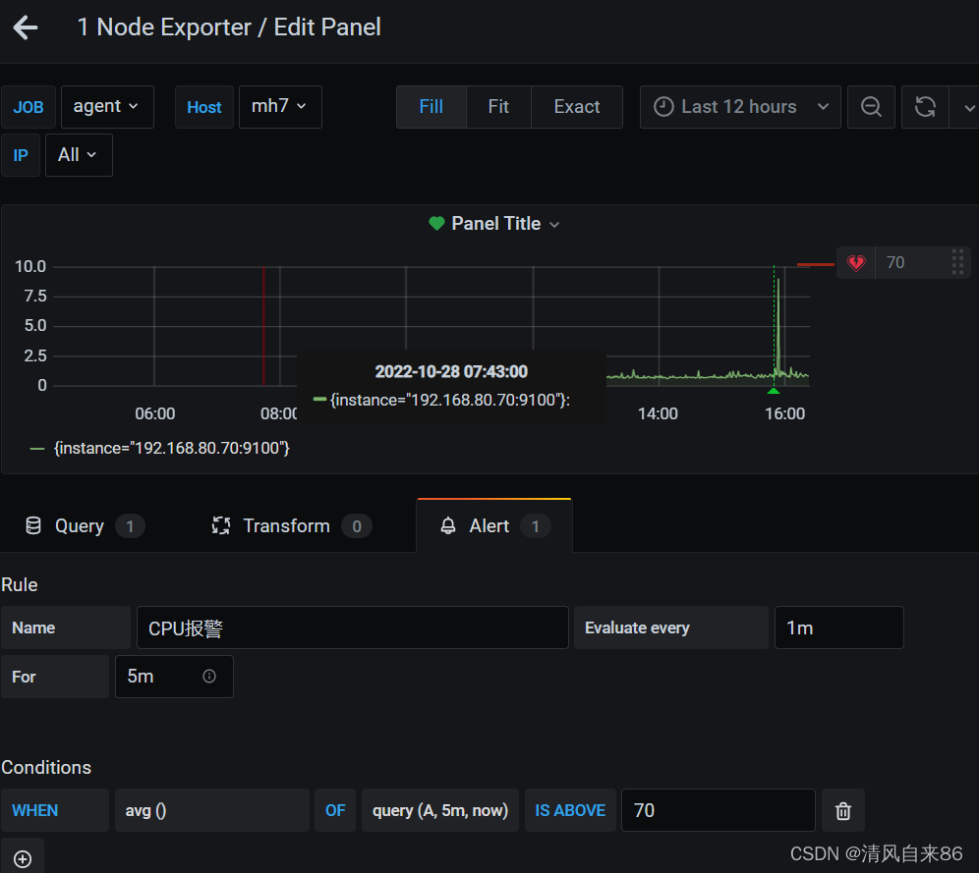Click the dotted drag handle on the threshold box
979x873 pixels.
click(x=957, y=262)
